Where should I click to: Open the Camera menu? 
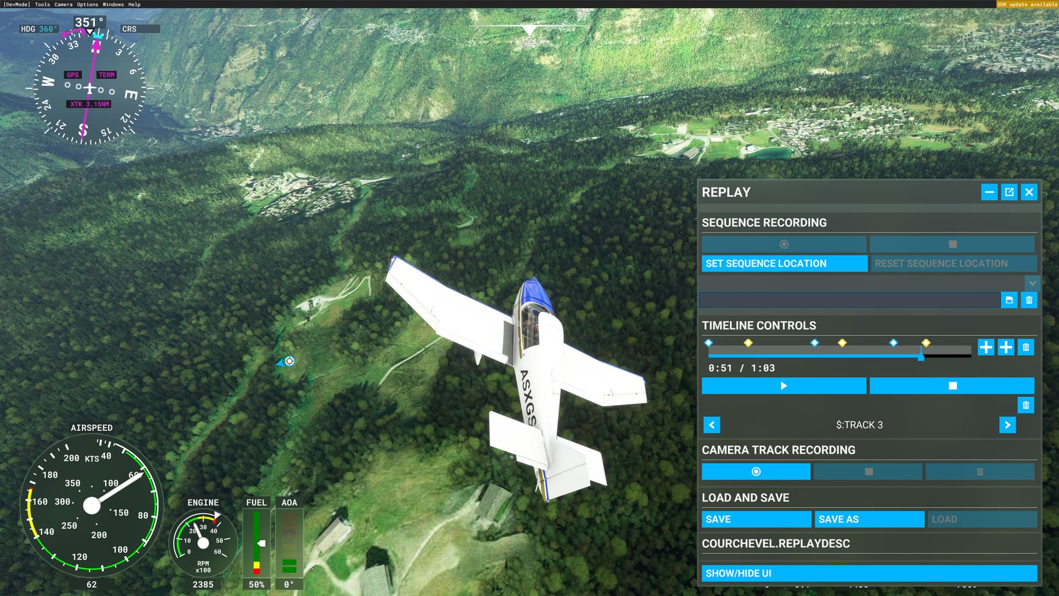pos(63,4)
